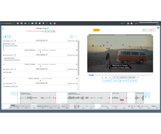Image resolution: width=161 pixels, height=134 pixels.
Task: Click the download button under filename
Action: click(51, 31)
